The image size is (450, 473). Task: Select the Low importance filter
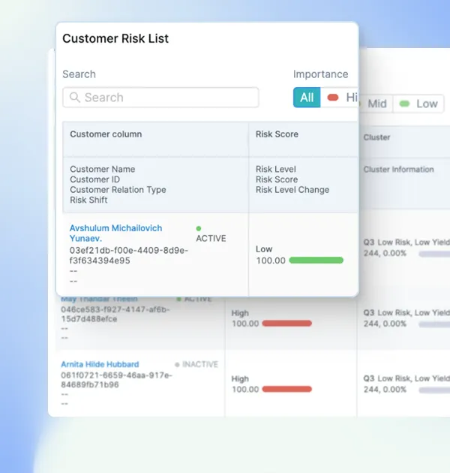(418, 104)
